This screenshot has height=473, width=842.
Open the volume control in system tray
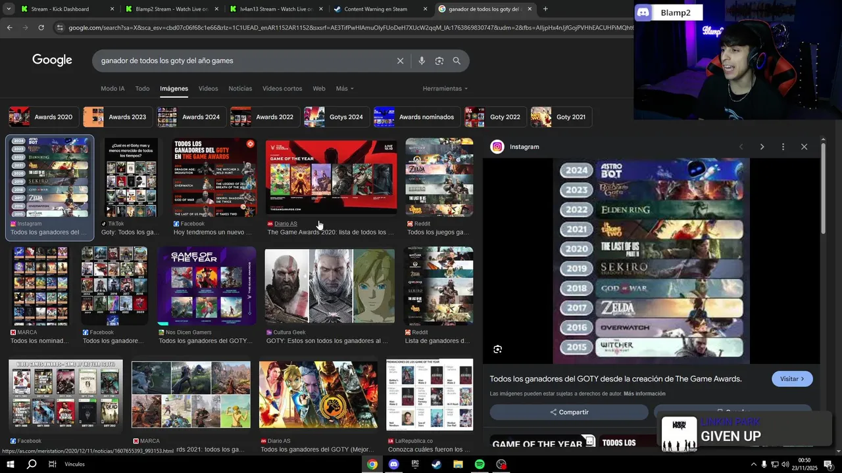[x=785, y=464]
